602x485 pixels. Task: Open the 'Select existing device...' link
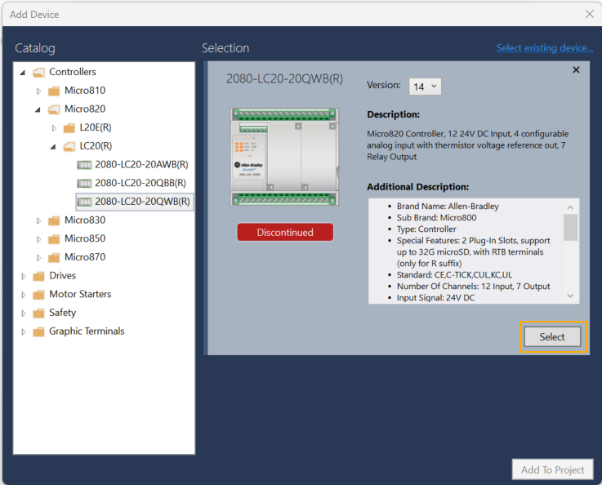click(544, 48)
